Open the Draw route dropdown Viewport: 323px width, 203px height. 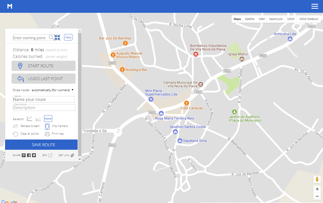(x=53, y=90)
